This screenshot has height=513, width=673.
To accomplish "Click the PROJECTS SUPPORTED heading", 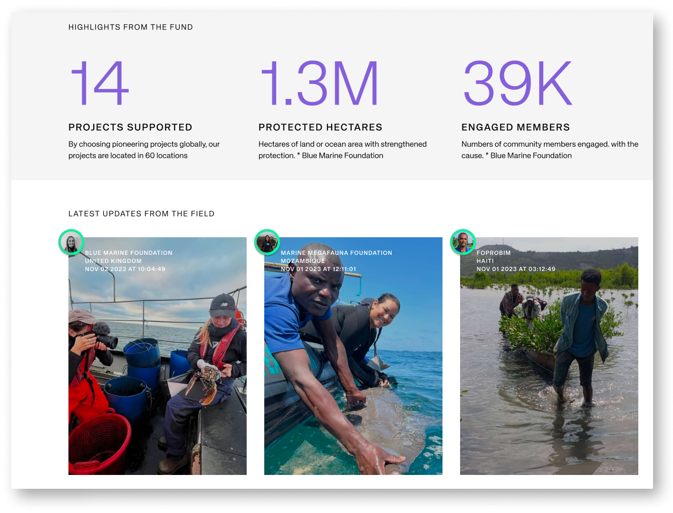I will tap(130, 127).
